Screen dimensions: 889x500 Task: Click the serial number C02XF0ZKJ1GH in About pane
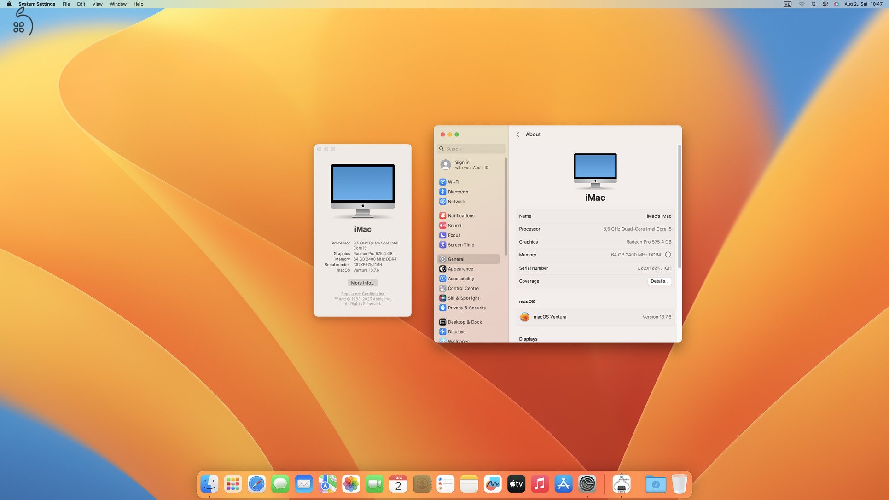tap(654, 268)
